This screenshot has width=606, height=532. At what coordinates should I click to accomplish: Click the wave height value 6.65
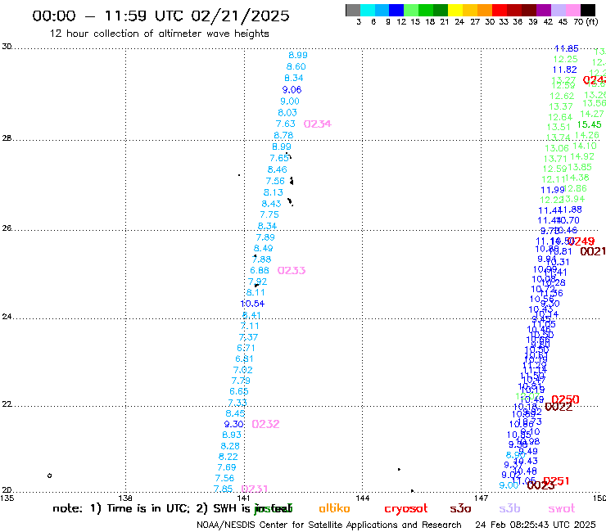point(239,391)
